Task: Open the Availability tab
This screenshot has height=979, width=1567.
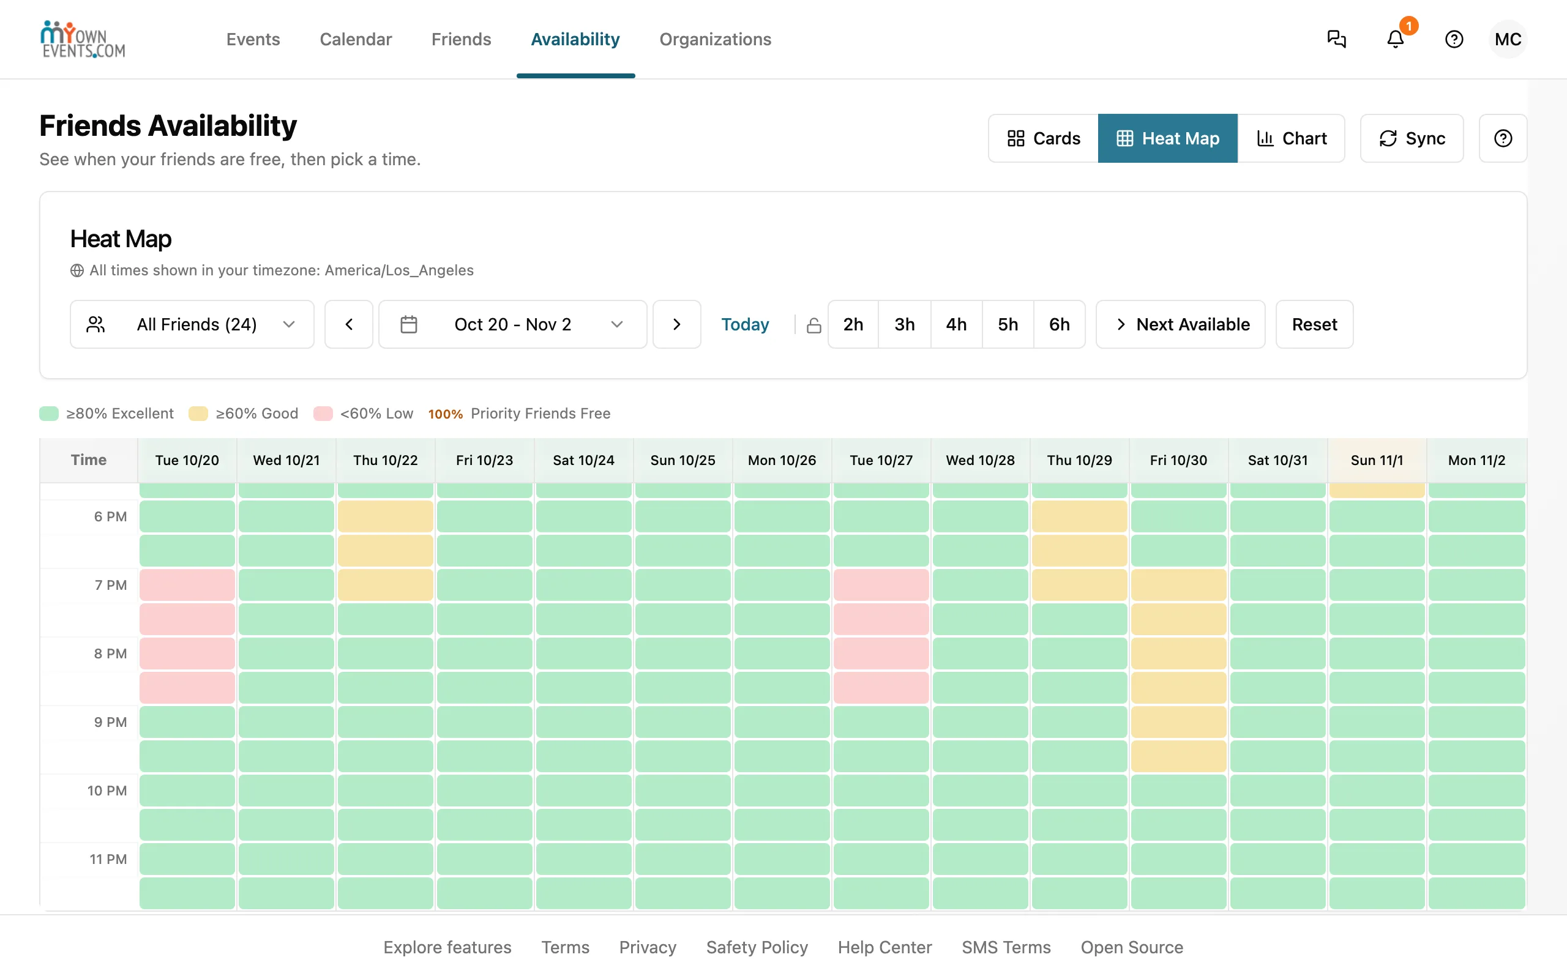Action: [x=575, y=40]
